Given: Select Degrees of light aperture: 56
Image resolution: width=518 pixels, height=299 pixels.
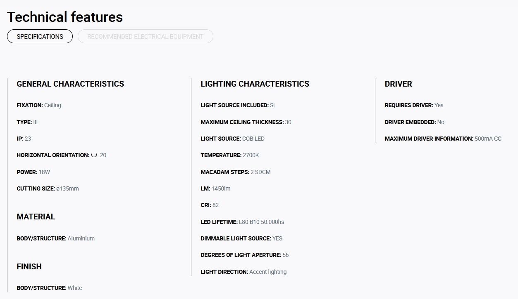Looking at the screenshot, I should (x=245, y=255).
